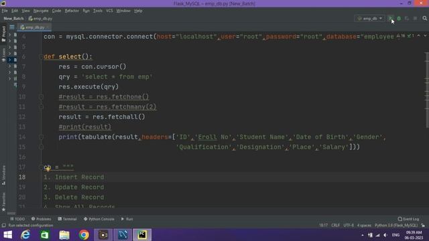Open Windows Store from taskbar
Screen dimensions: 429x241
pyautogui.click(x=45, y=235)
